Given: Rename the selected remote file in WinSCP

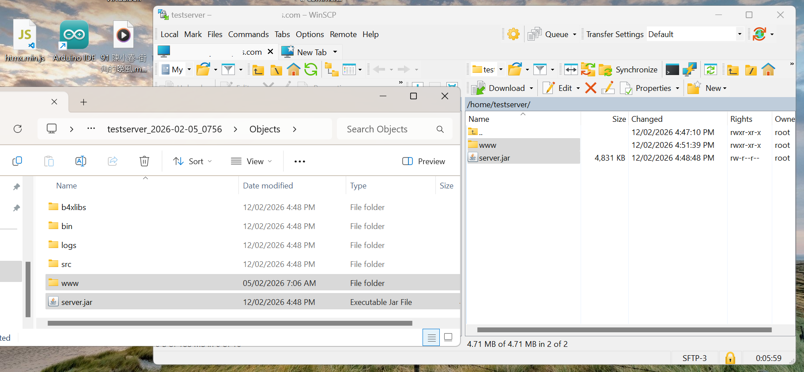Looking at the screenshot, I should [608, 88].
